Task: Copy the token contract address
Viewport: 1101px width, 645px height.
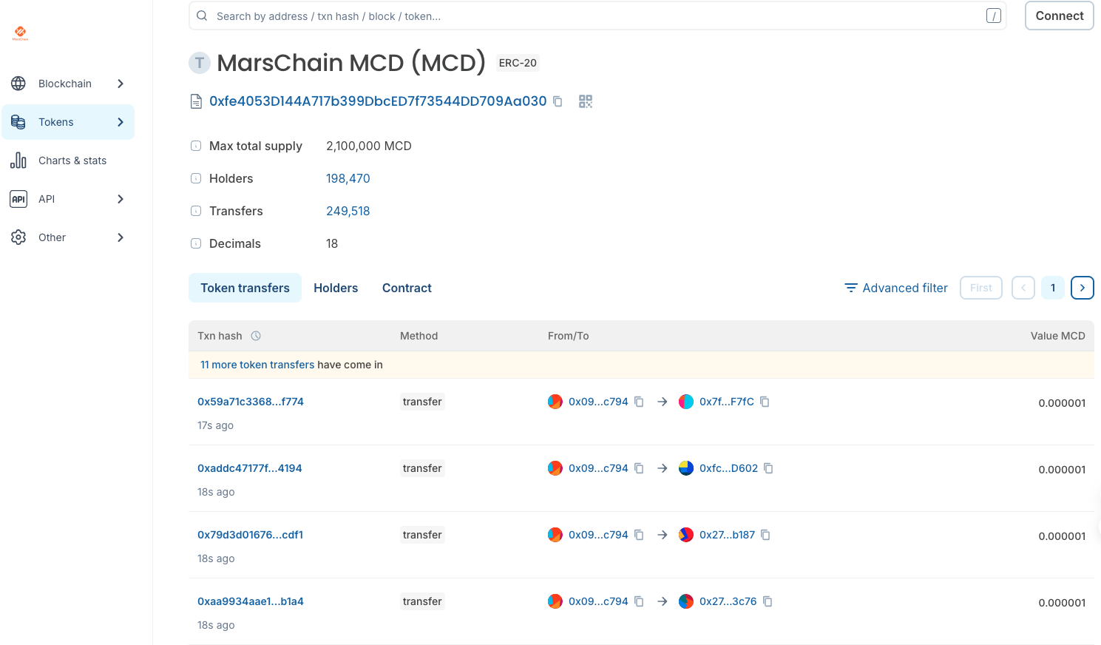Action: (558, 101)
